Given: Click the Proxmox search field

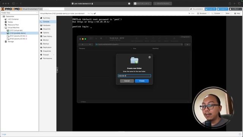Looking at the screenshot, I should coord(54,9).
